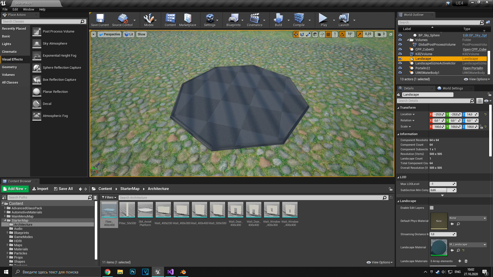493x277 pixels.
Task: Toggle visibility of BP_Sky_Sphere in the outliner
Action: (x=400, y=35)
